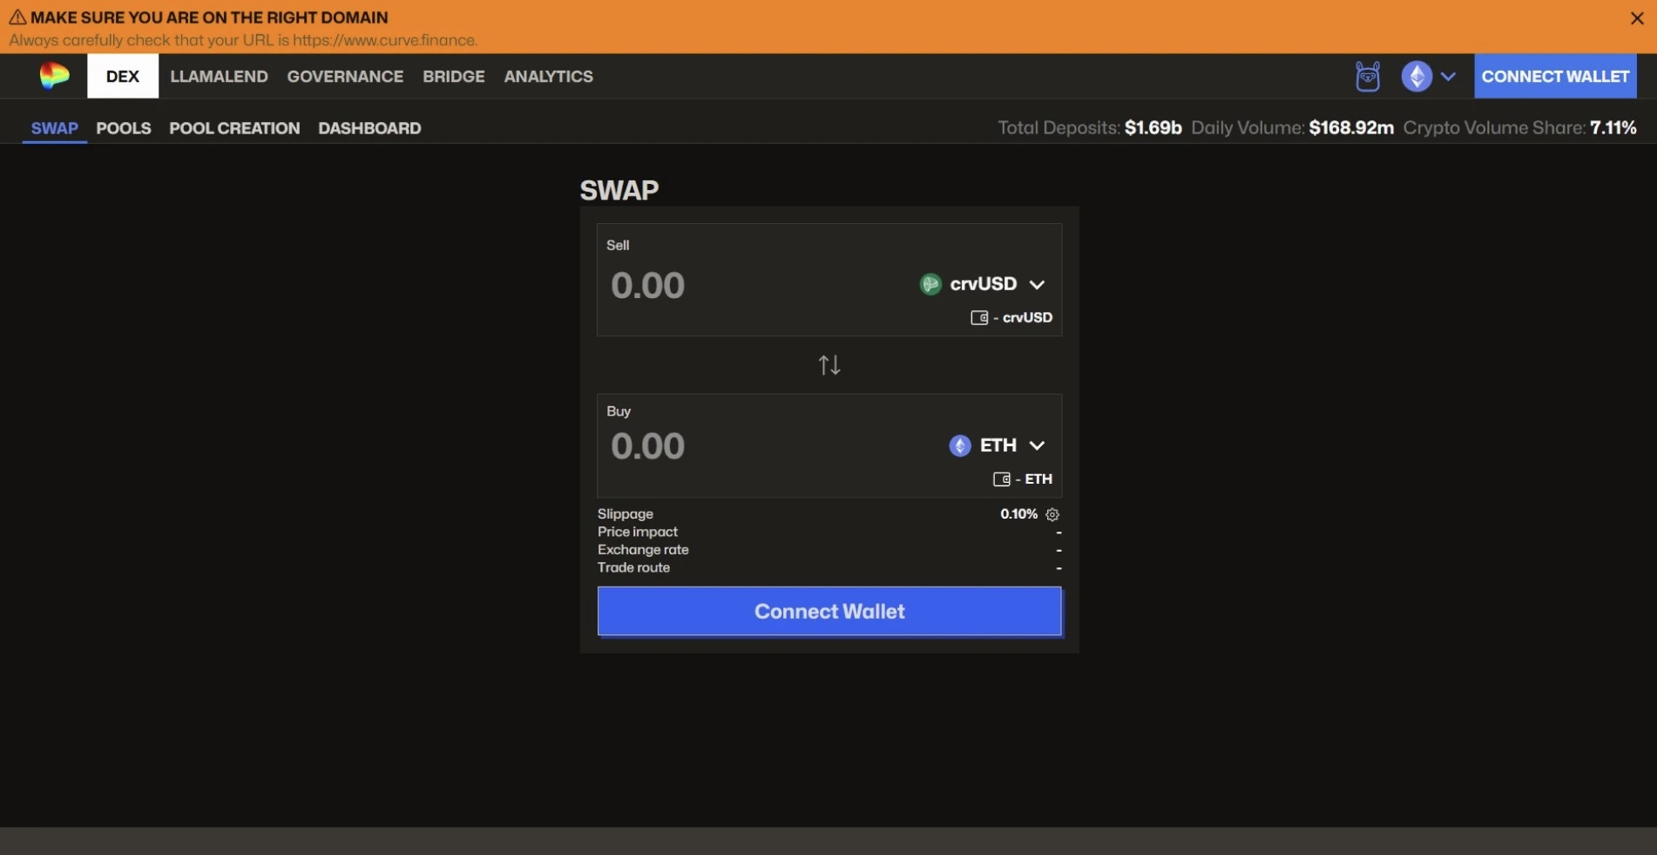Viewport: 1657px width, 855px height.
Task: Click the header CONNECT WALLET button
Action: [1555, 76]
